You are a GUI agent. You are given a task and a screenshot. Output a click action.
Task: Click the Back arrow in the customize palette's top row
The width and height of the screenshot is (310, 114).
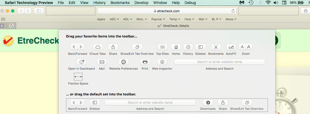[x=74, y=47]
